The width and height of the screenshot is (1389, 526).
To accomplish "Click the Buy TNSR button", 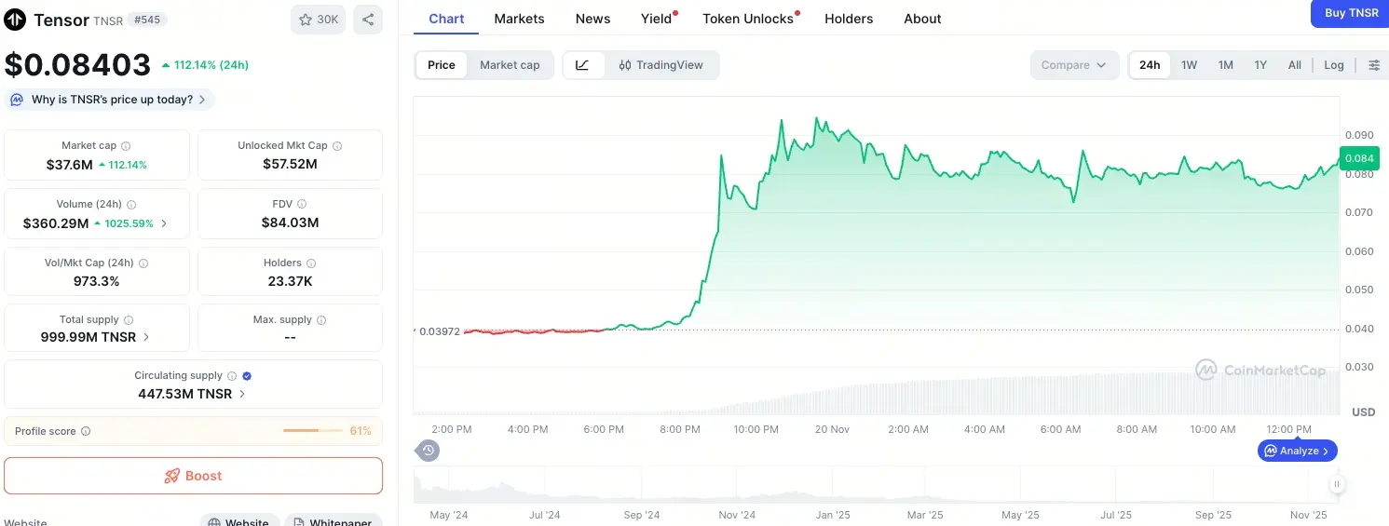I will click(x=1351, y=13).
